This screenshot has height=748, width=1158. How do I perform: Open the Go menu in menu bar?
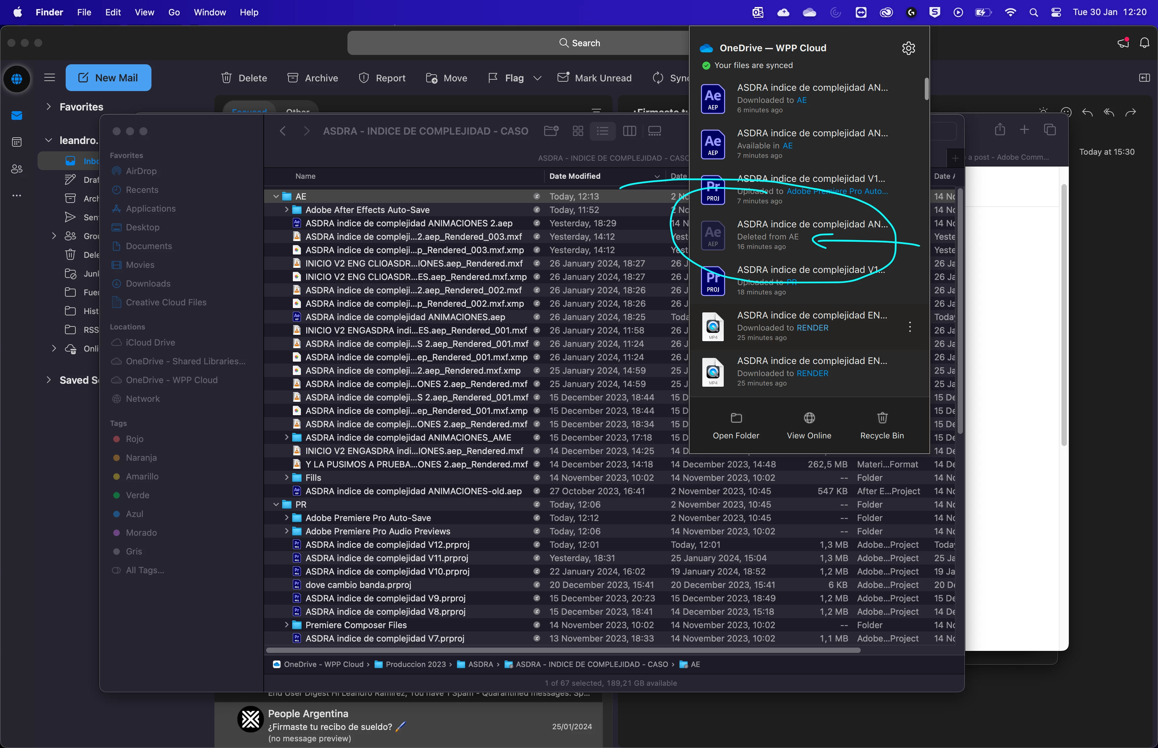point(174,13)
